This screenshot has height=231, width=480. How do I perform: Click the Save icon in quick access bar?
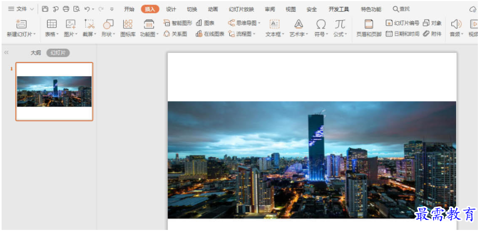coord(45,9)
